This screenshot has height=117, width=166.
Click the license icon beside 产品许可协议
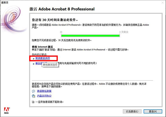[x=33, y=96]
